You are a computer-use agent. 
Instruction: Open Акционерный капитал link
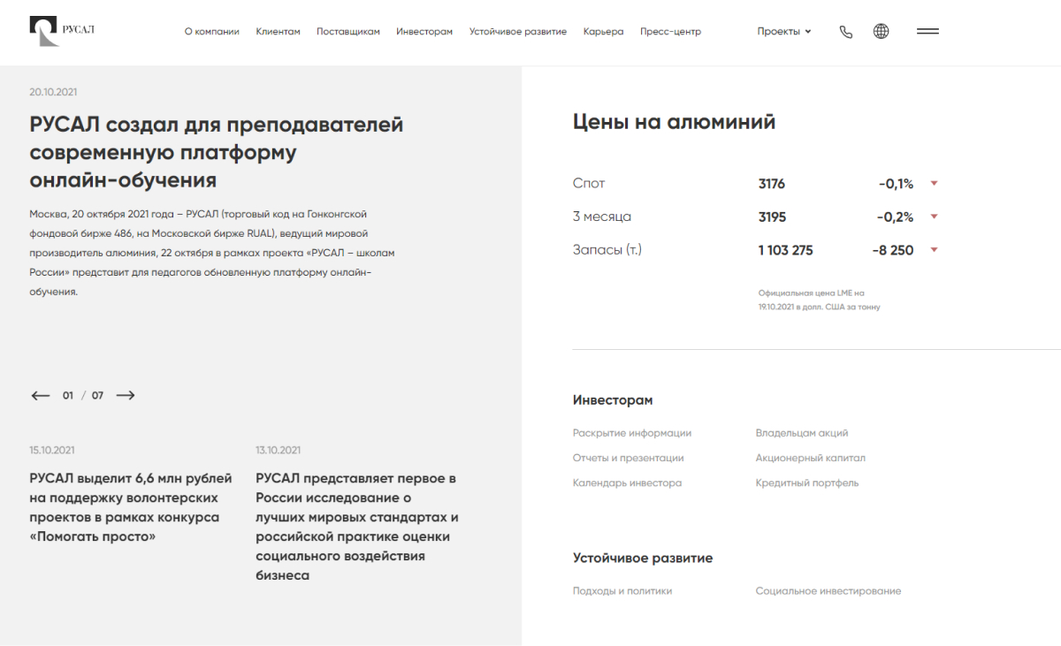coord(811,458)
